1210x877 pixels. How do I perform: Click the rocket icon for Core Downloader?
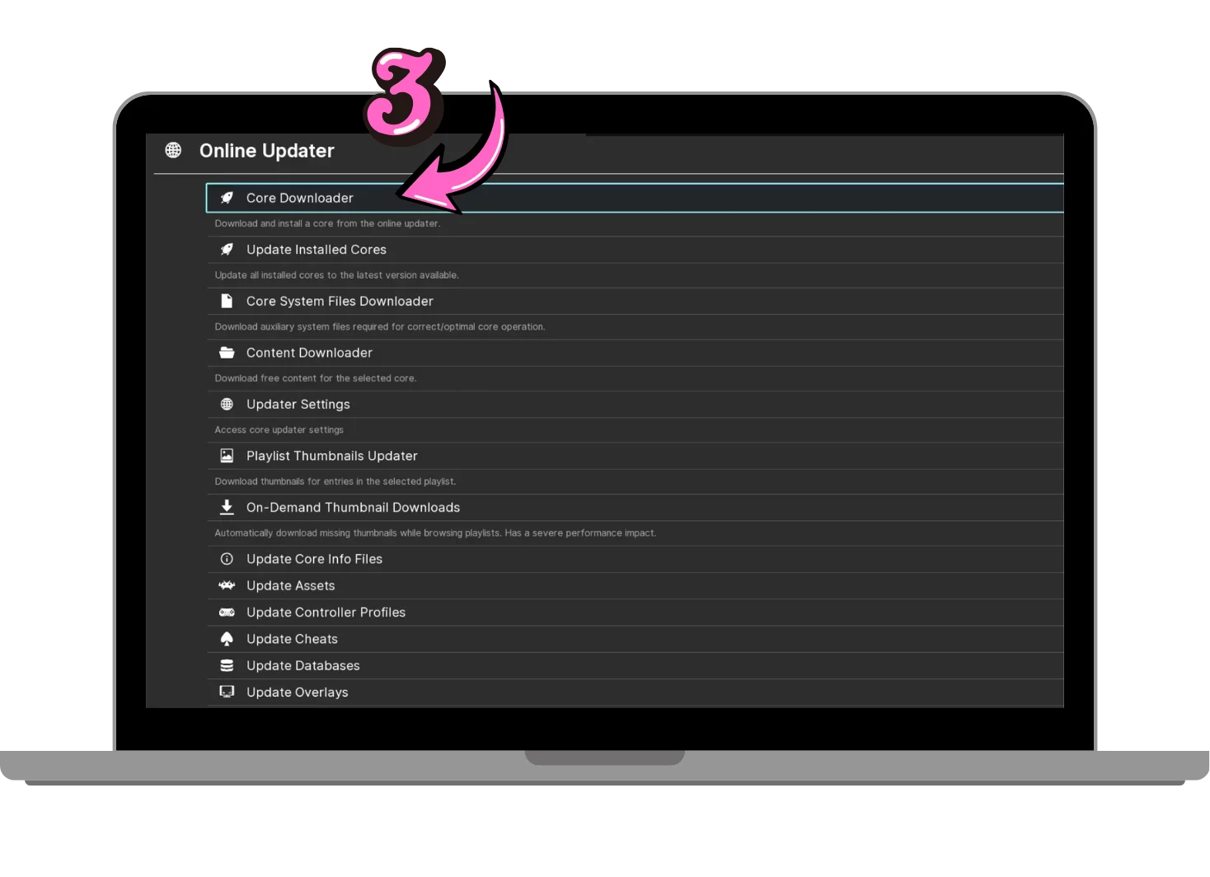227,198
